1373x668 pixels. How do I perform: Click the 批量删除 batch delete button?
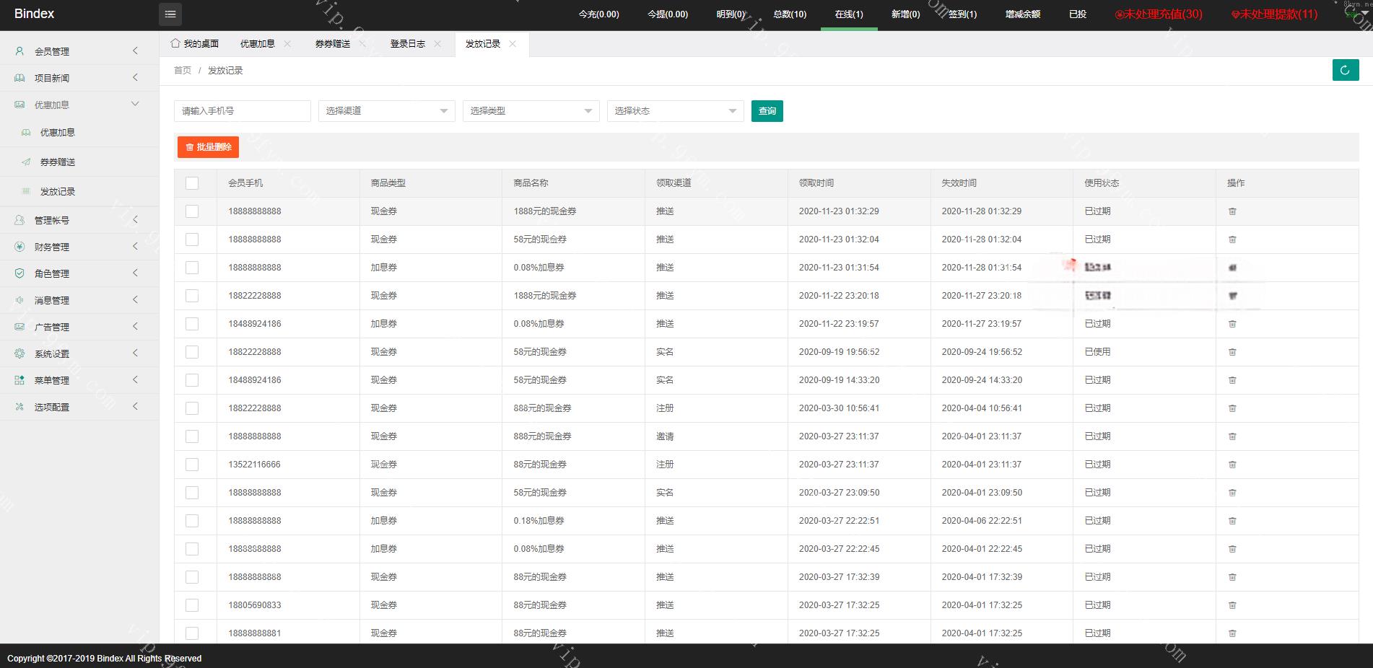[x=208, y=147]
